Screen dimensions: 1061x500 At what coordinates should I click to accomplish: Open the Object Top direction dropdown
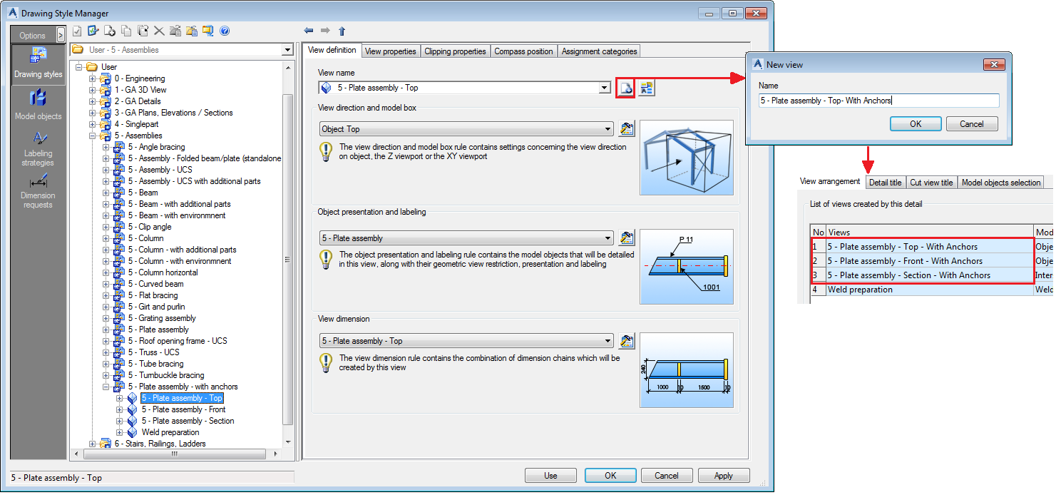tap(608, 129)
